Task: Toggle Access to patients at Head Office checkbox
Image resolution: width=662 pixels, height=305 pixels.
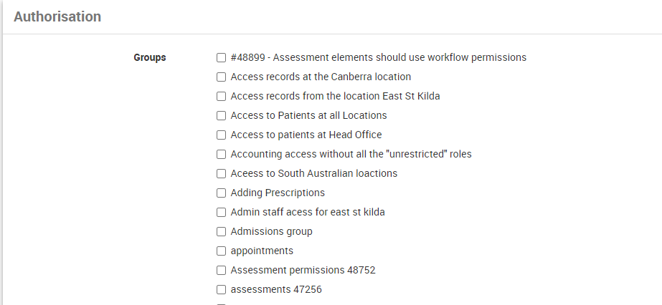Action: (222, 135)
